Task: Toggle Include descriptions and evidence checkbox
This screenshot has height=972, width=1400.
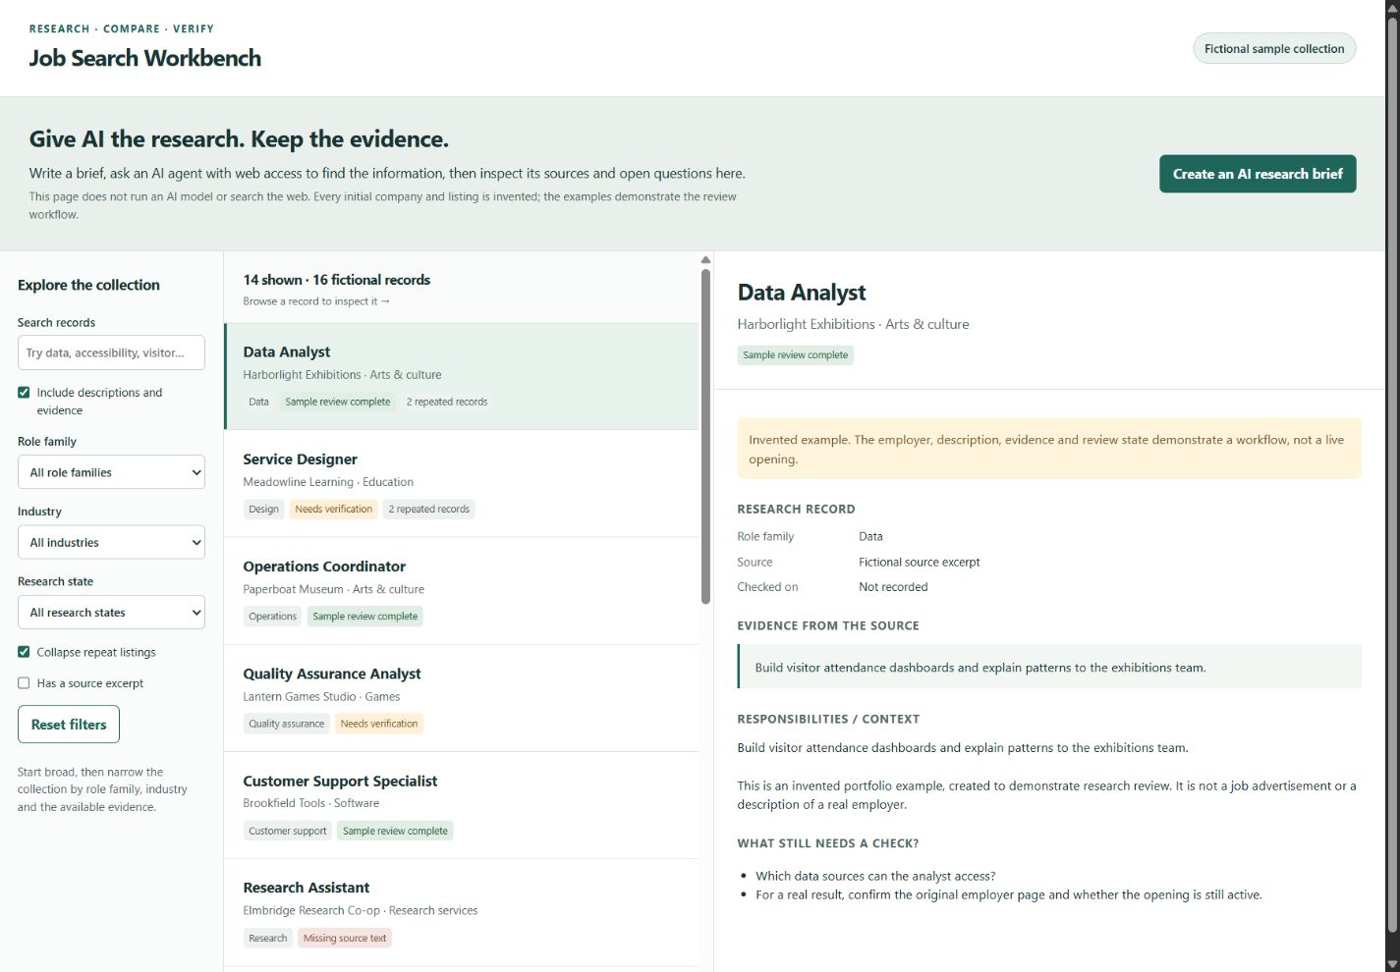Action: coord(24,393)
